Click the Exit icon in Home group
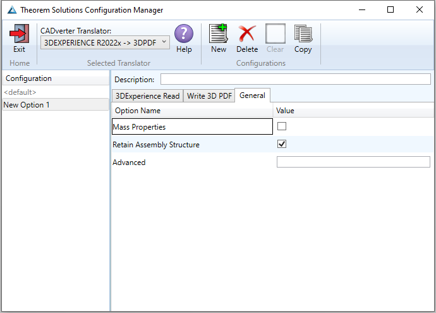Image resolution: width=436 pixels, height=313 pixels. pos(19,34)
